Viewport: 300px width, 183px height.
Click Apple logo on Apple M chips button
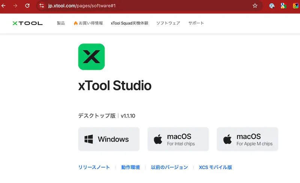(228, 139)
